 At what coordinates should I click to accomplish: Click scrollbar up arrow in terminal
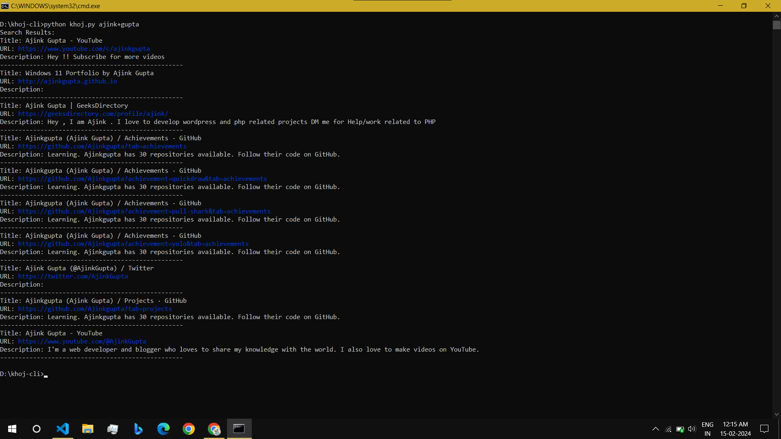(777, 16)
